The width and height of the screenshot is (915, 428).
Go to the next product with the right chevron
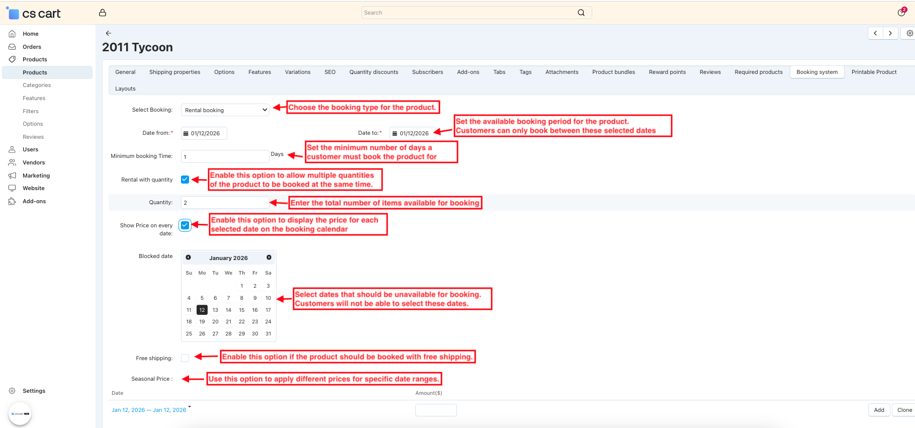[890, 33]
